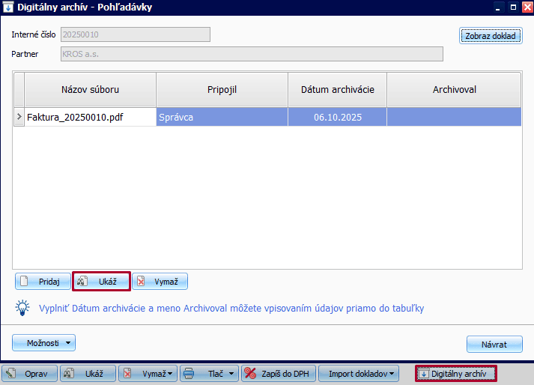The height and width of the screenshot is (385, 534).
Task: Click the Archivoval cell of selected row
Action: click(x=454, y=117)
